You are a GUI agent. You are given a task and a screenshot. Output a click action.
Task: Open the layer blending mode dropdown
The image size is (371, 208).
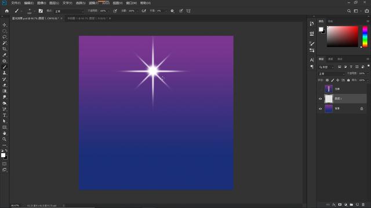(331, 74)
